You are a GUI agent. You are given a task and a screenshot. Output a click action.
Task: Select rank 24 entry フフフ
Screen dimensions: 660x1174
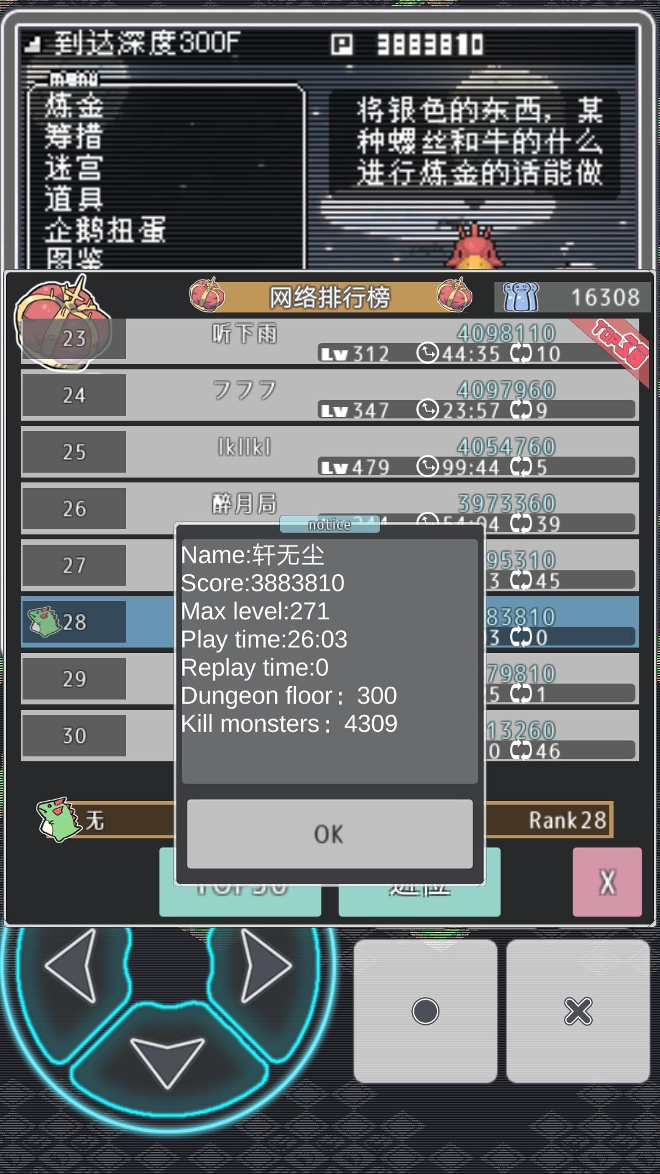330,395
